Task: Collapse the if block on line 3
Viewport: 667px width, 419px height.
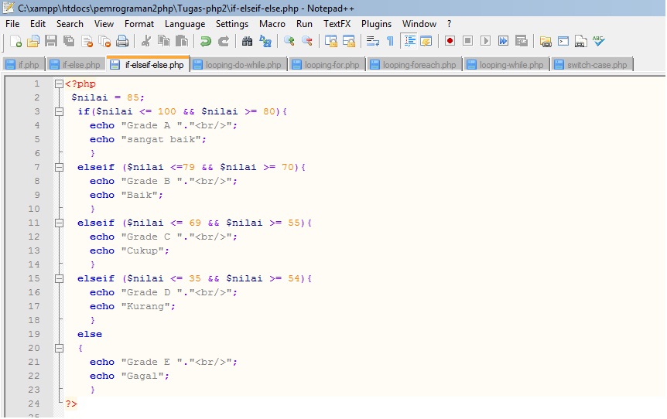Action: click(x=59, y=112)
